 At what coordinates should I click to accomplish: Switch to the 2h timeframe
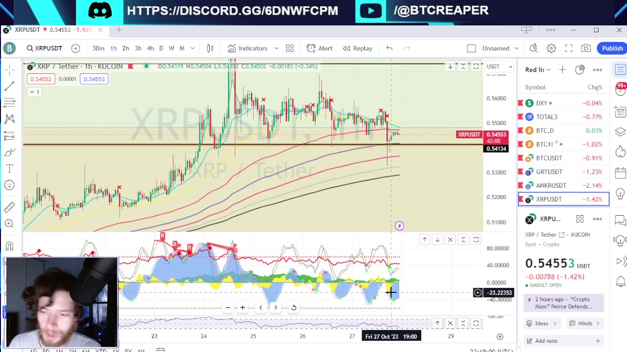point(125,48)
